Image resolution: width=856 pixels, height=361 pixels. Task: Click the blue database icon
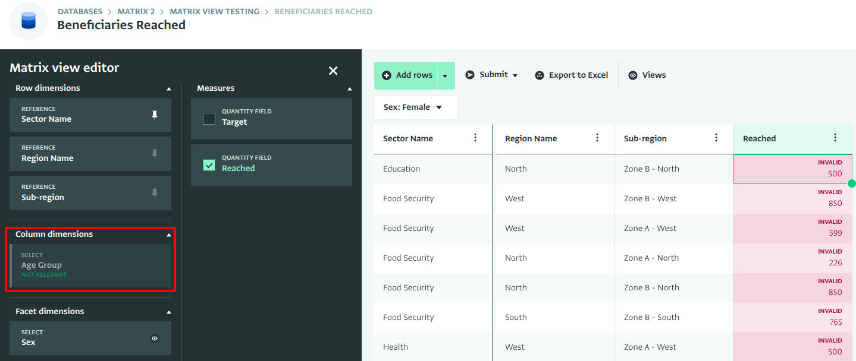tap(29, 21)
